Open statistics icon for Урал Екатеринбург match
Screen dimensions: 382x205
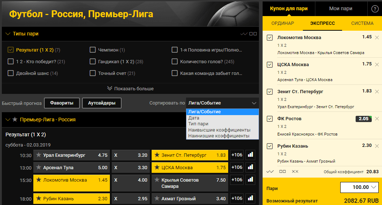[251, 155]
